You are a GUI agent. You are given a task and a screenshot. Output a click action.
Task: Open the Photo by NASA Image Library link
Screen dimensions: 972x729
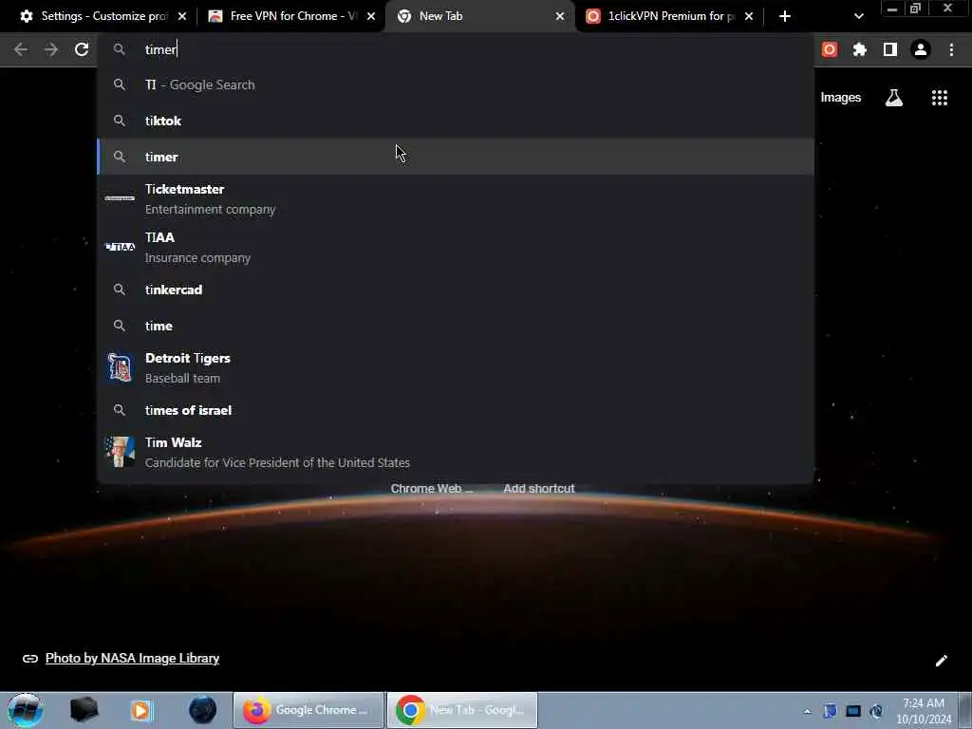[132, 659]
